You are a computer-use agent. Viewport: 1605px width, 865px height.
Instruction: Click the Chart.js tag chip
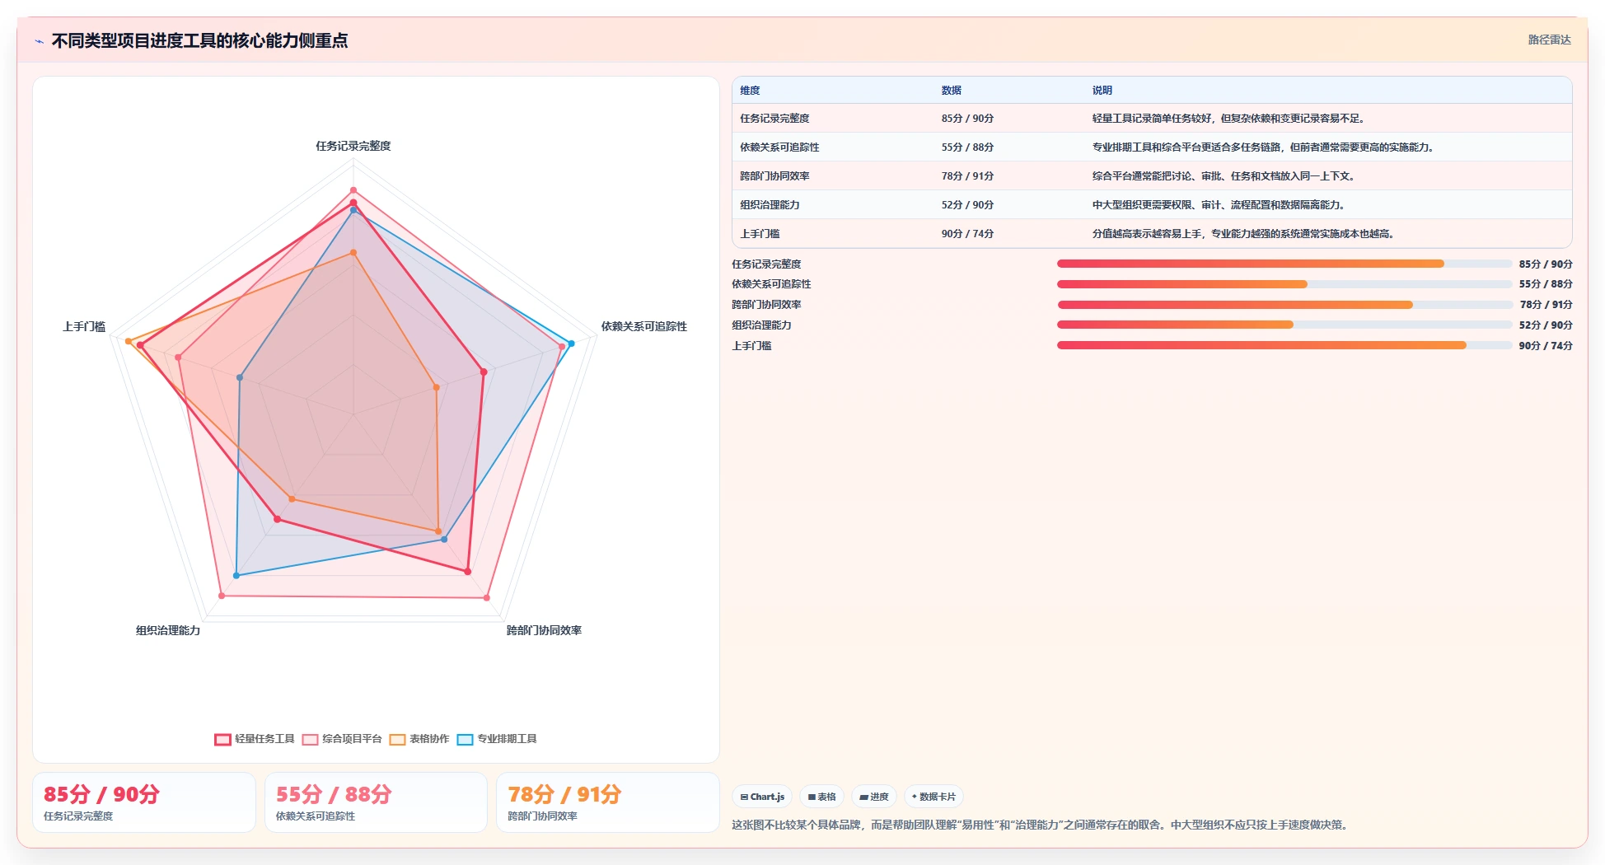pos(762,797)
